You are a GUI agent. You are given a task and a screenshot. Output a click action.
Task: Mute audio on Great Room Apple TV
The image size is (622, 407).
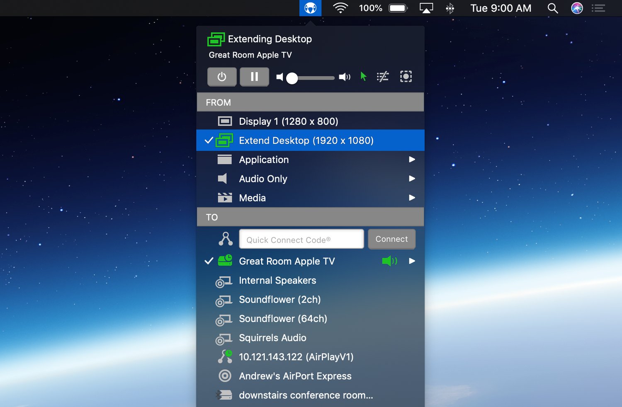[x=389, y=261]
